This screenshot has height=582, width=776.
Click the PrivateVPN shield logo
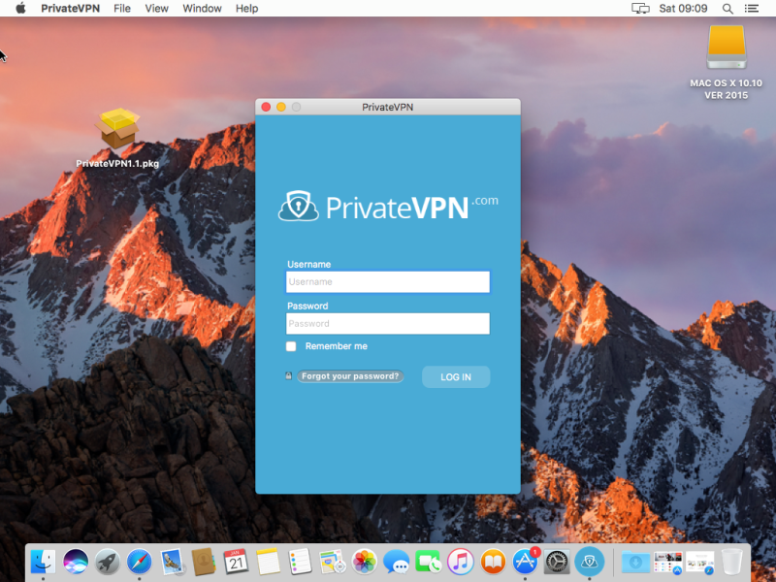pos(299,207)
